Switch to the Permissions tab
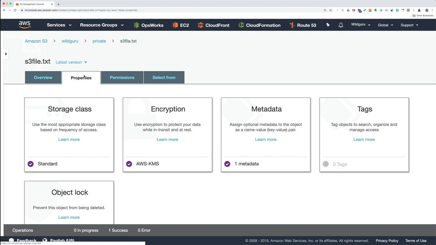This screenshot has width=436, height=245. 122,78
